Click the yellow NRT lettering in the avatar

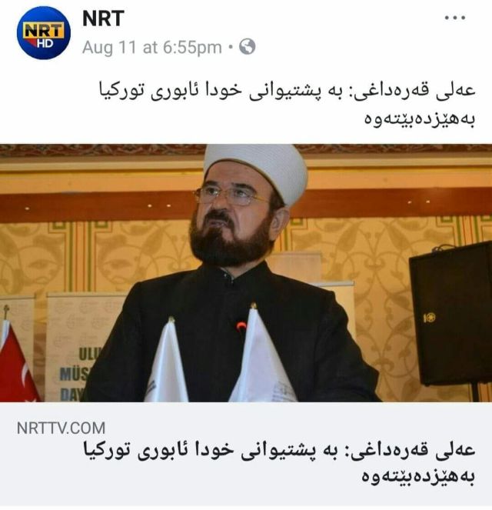coord(43,31)
